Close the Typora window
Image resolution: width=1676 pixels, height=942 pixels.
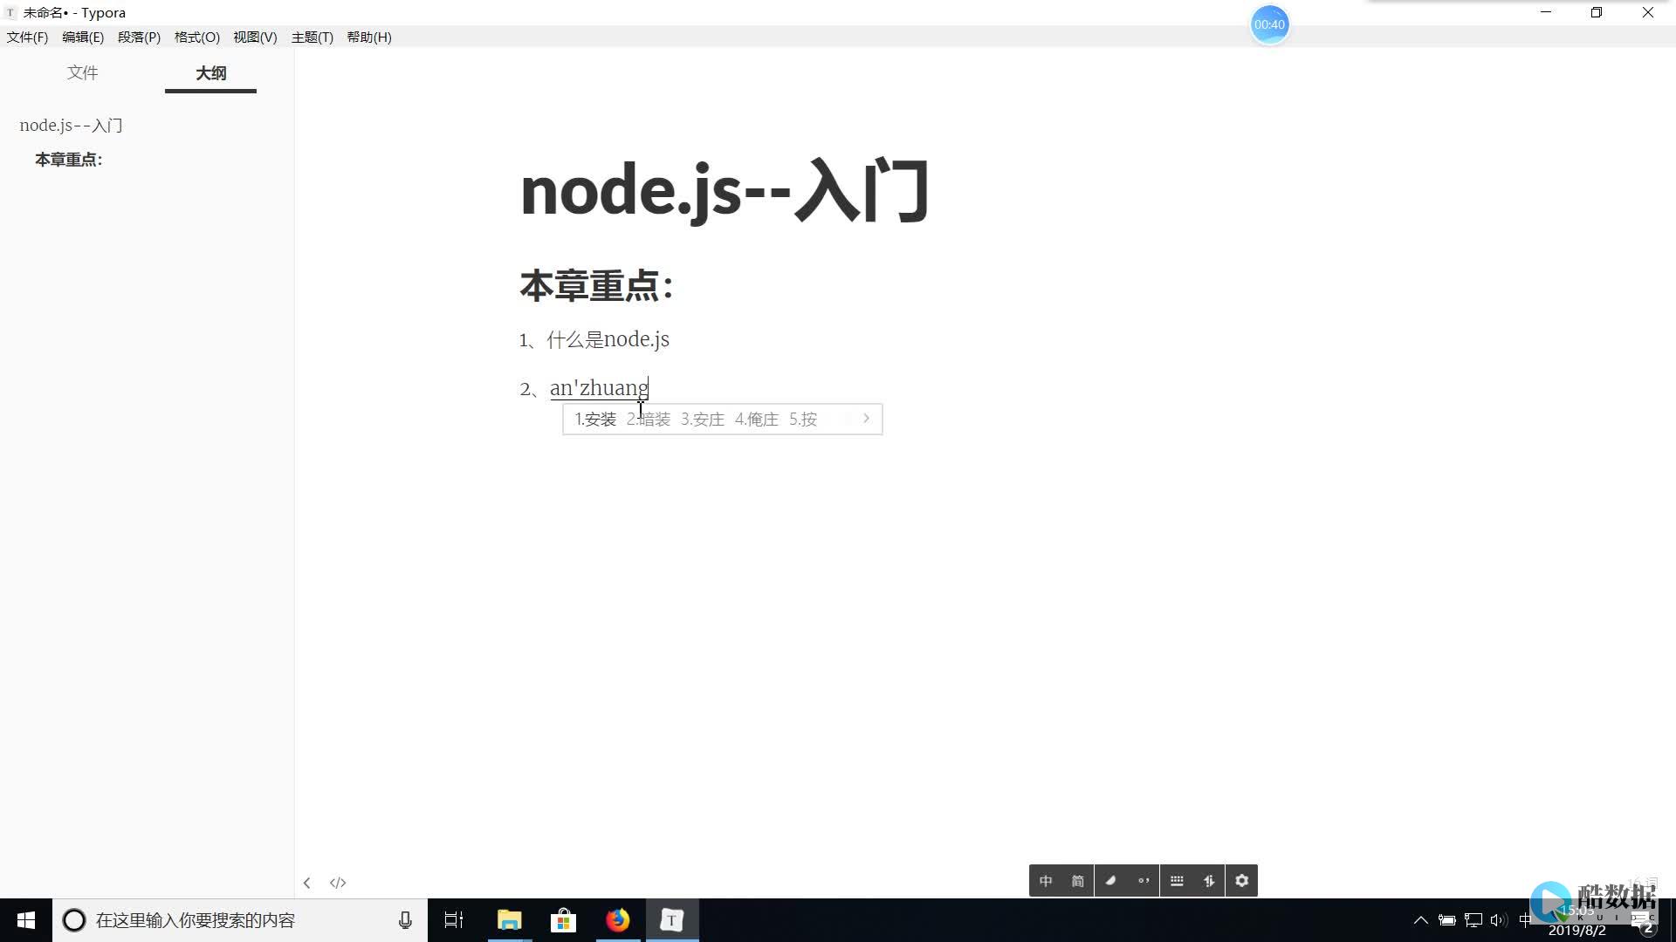[x=1648, y=12]
